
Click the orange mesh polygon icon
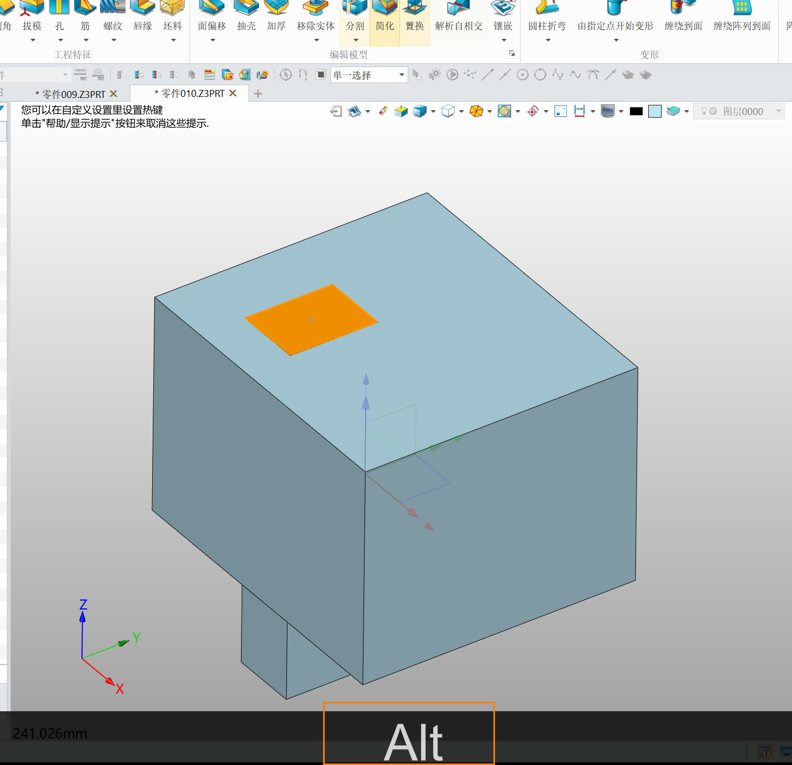[476, 111]
